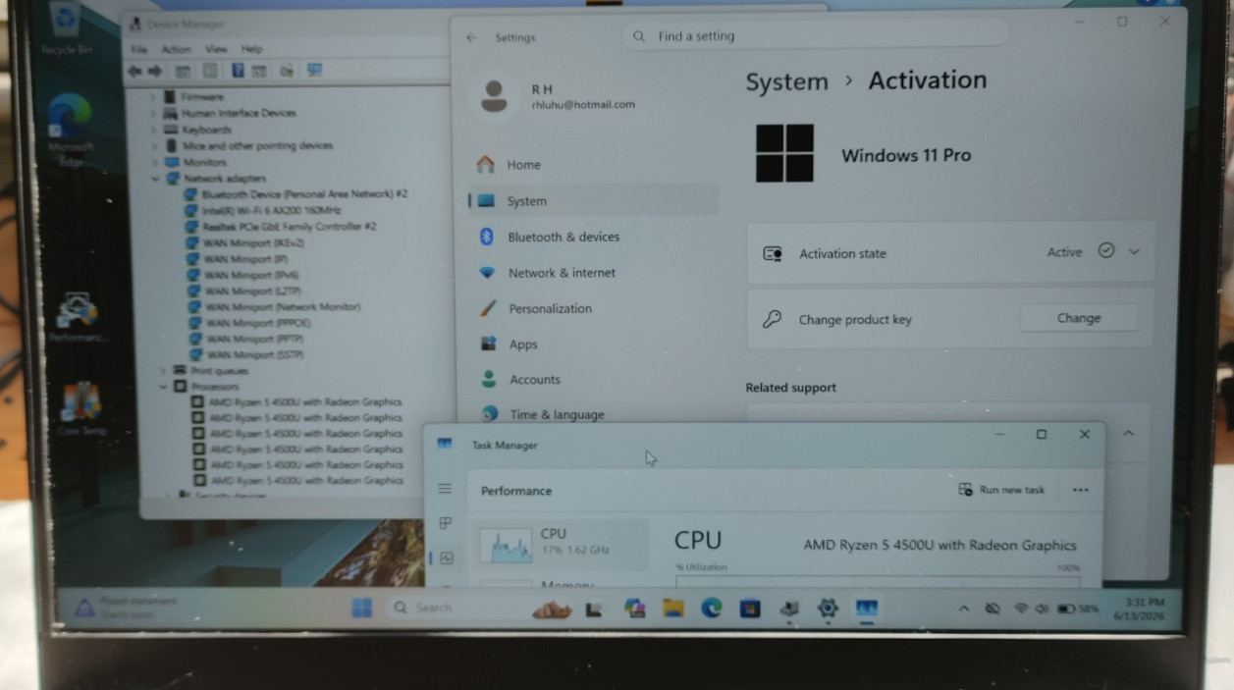
Task: Expand the Keyboards node in Device Manager
Action: pyautogui.click(x=153, y=130)
